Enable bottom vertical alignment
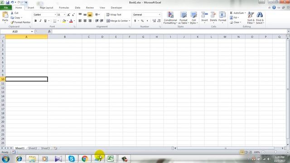The width and height of the screenshot is (290, 163). [90, 14]
